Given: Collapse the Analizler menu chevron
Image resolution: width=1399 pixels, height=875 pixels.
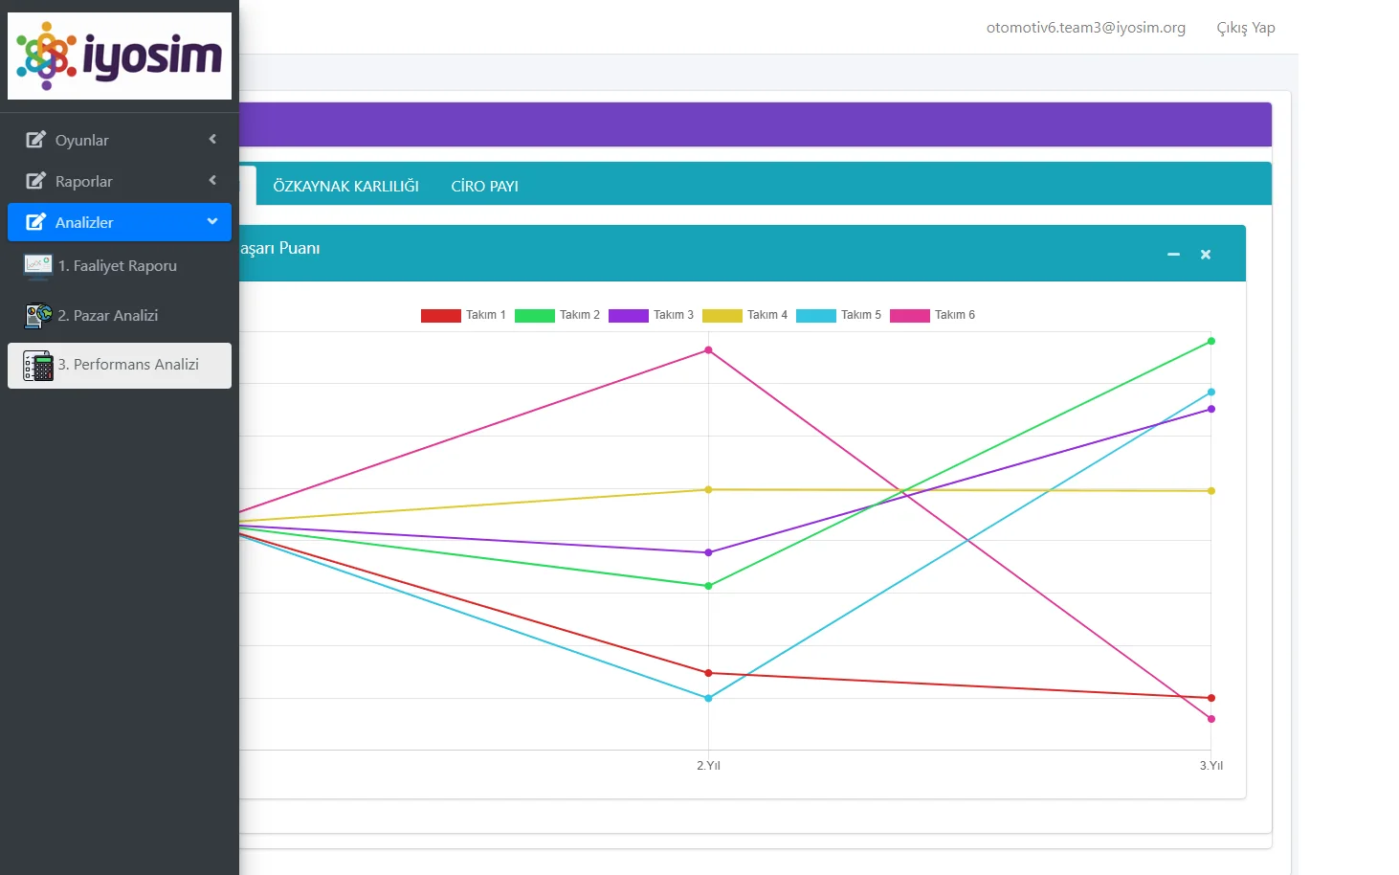Looking at the screenshot, I should (x=212, y=221).
